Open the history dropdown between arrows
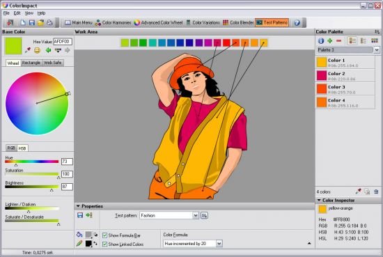This screenshot has width=383, height=257. (58, 50)
